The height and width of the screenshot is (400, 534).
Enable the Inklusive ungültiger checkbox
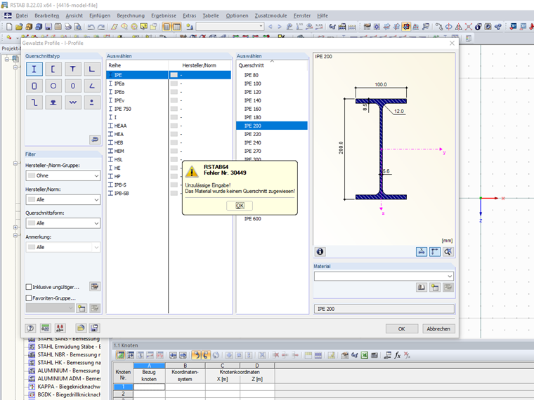(29, 287)
